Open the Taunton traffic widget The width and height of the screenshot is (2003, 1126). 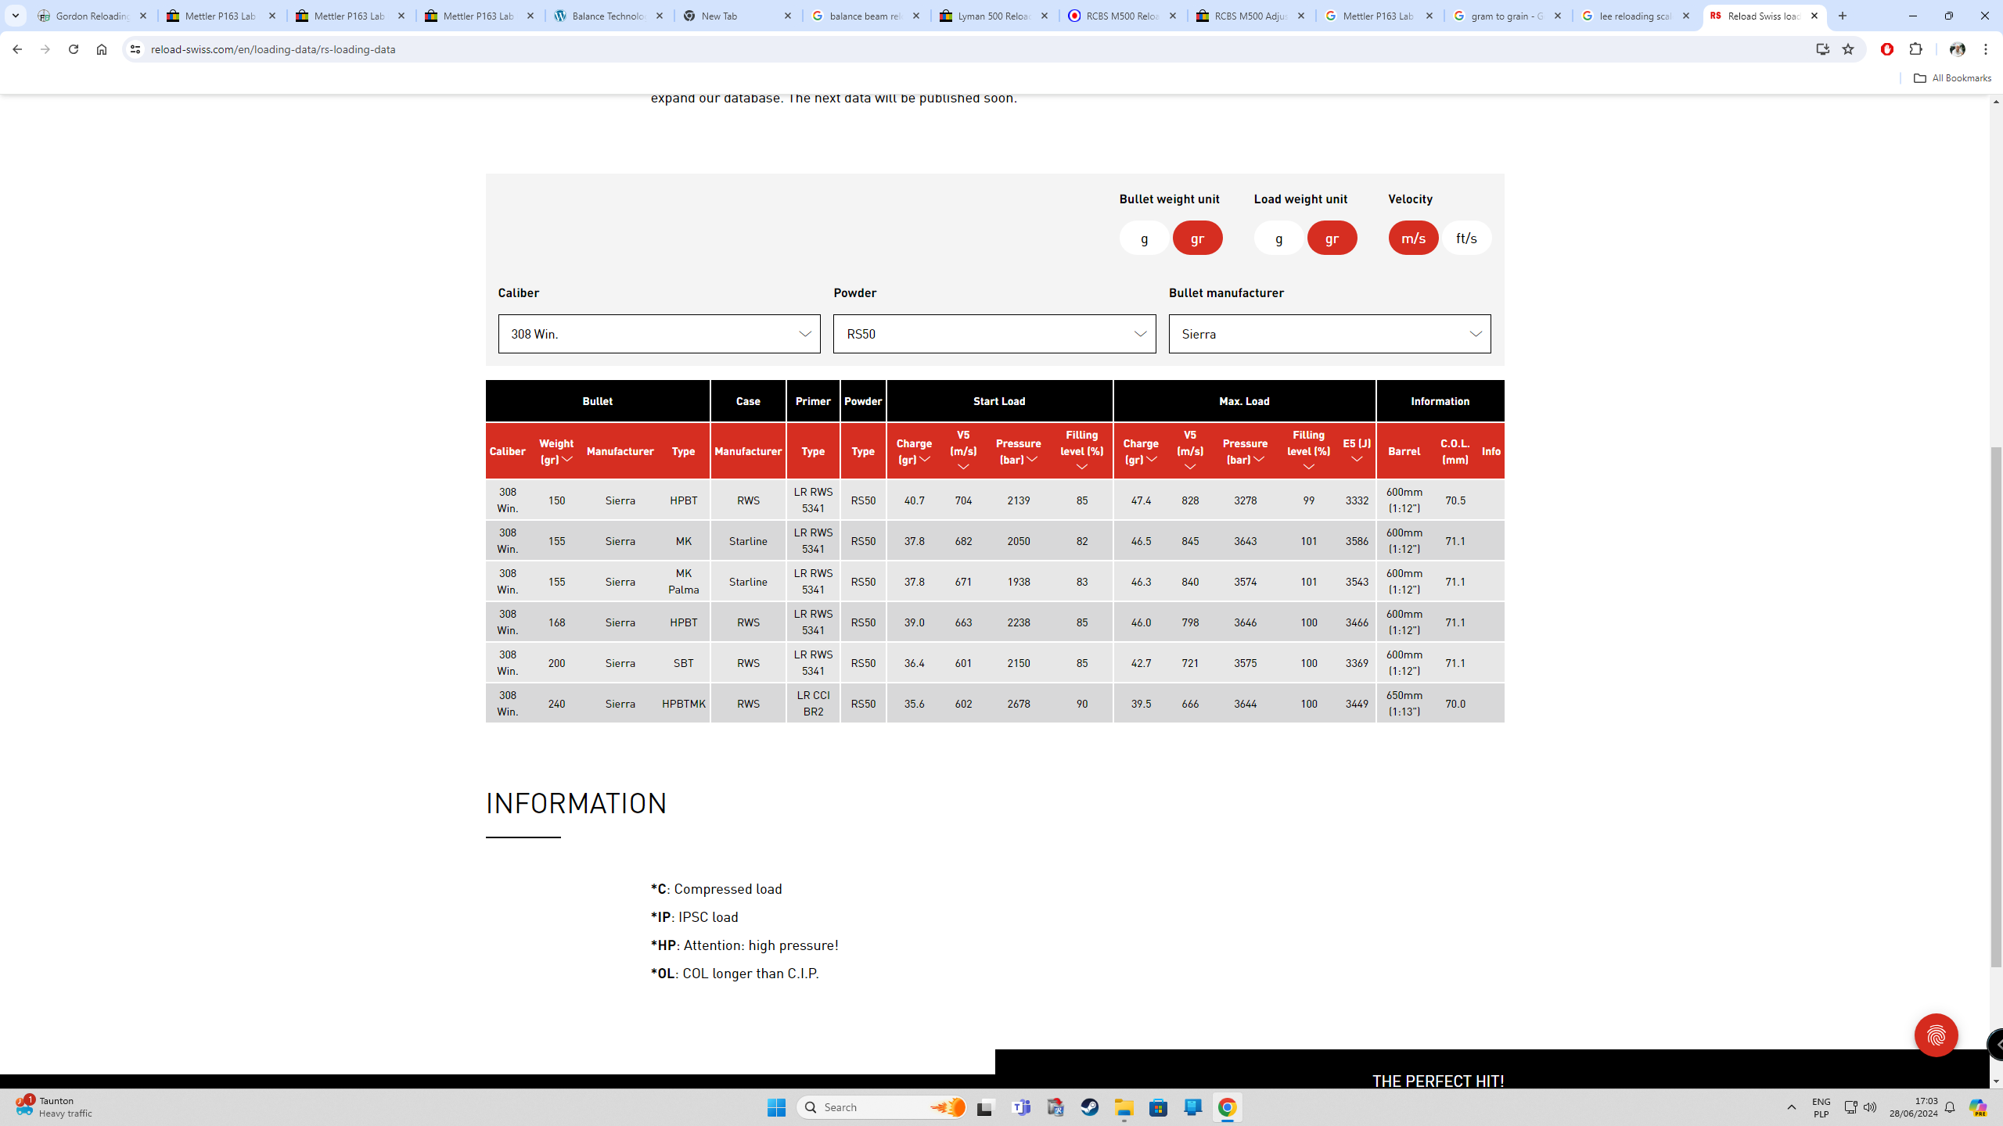tap(53, 1107)
